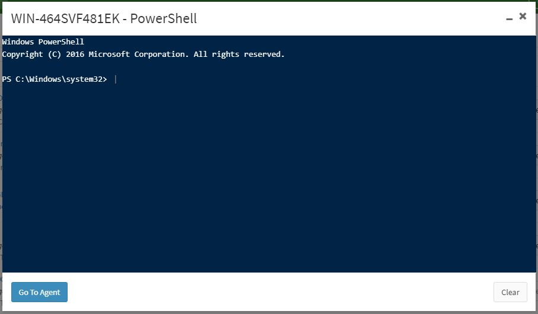This screenshot has width=538, height=314.
Task: Click All rights reserved text
Action: 239,54
